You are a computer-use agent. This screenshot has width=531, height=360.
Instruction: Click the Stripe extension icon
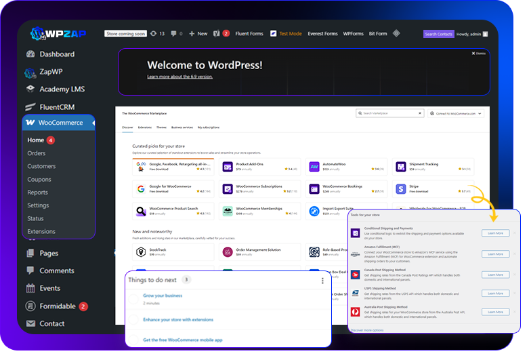click(400, 189)
